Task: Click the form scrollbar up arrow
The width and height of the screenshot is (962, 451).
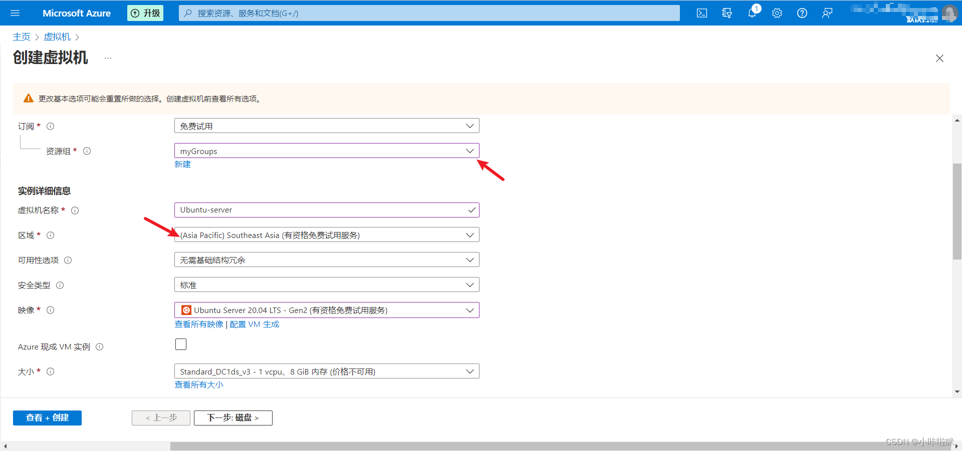Action: 957,120
